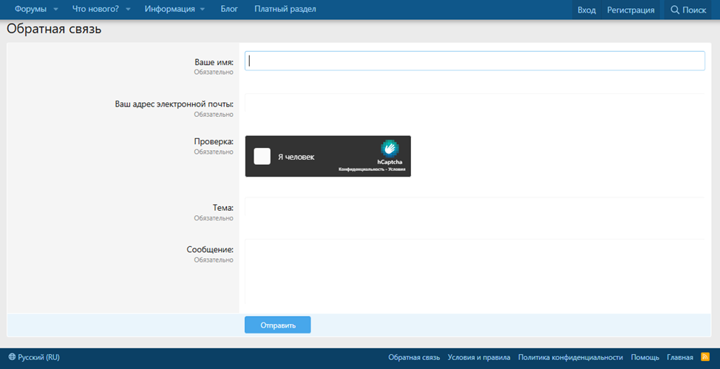Focus the Ваше имя input field
Screen dimensions: 720x369
(x=475, y=61)
